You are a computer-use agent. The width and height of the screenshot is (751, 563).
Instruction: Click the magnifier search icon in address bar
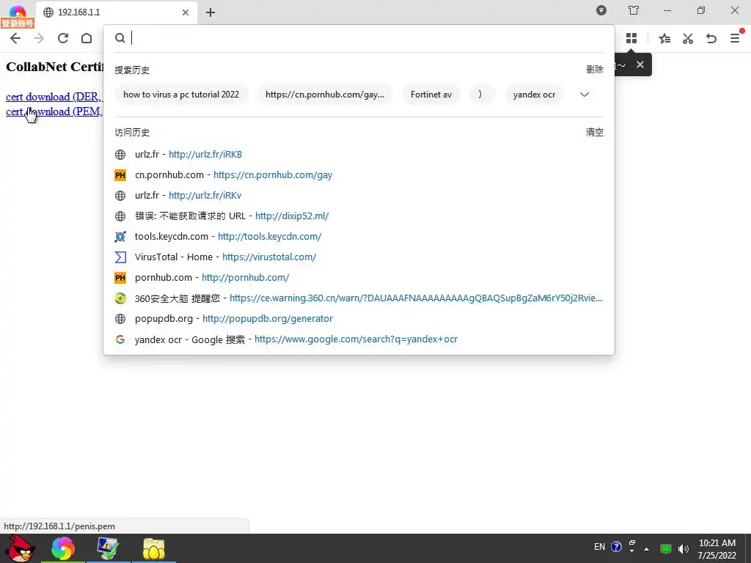pos(120,38)
